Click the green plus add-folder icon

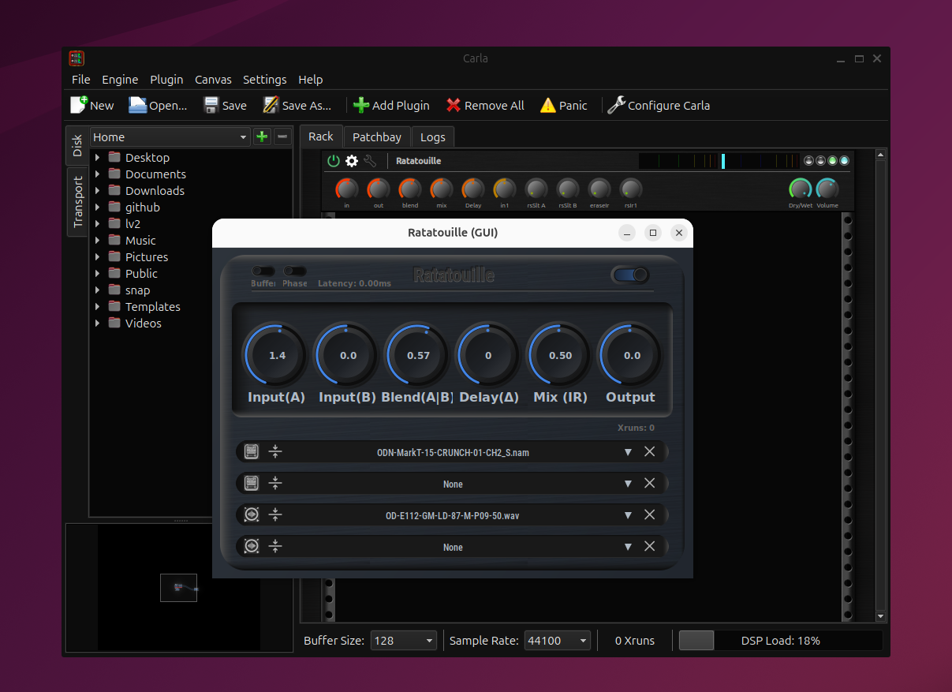(x=262, y=137)
